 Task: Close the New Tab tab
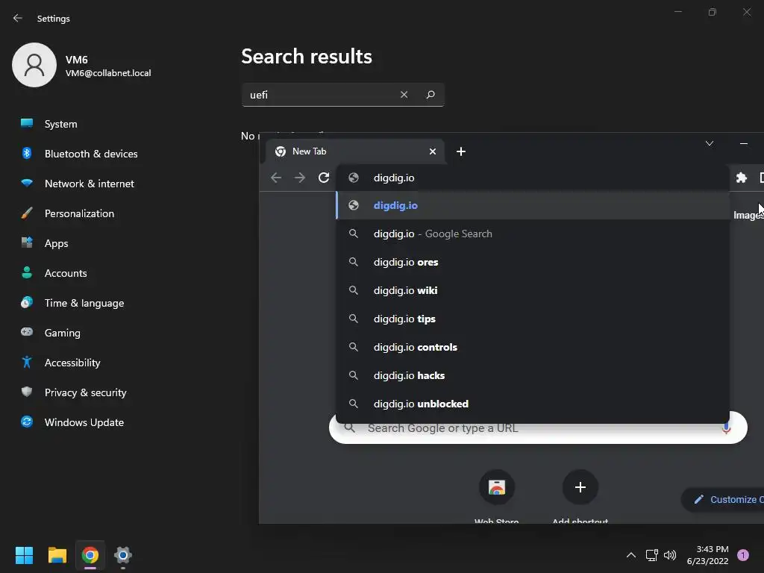(433, 151)
